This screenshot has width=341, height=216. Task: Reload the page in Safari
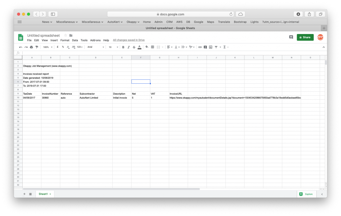(231, 14)
